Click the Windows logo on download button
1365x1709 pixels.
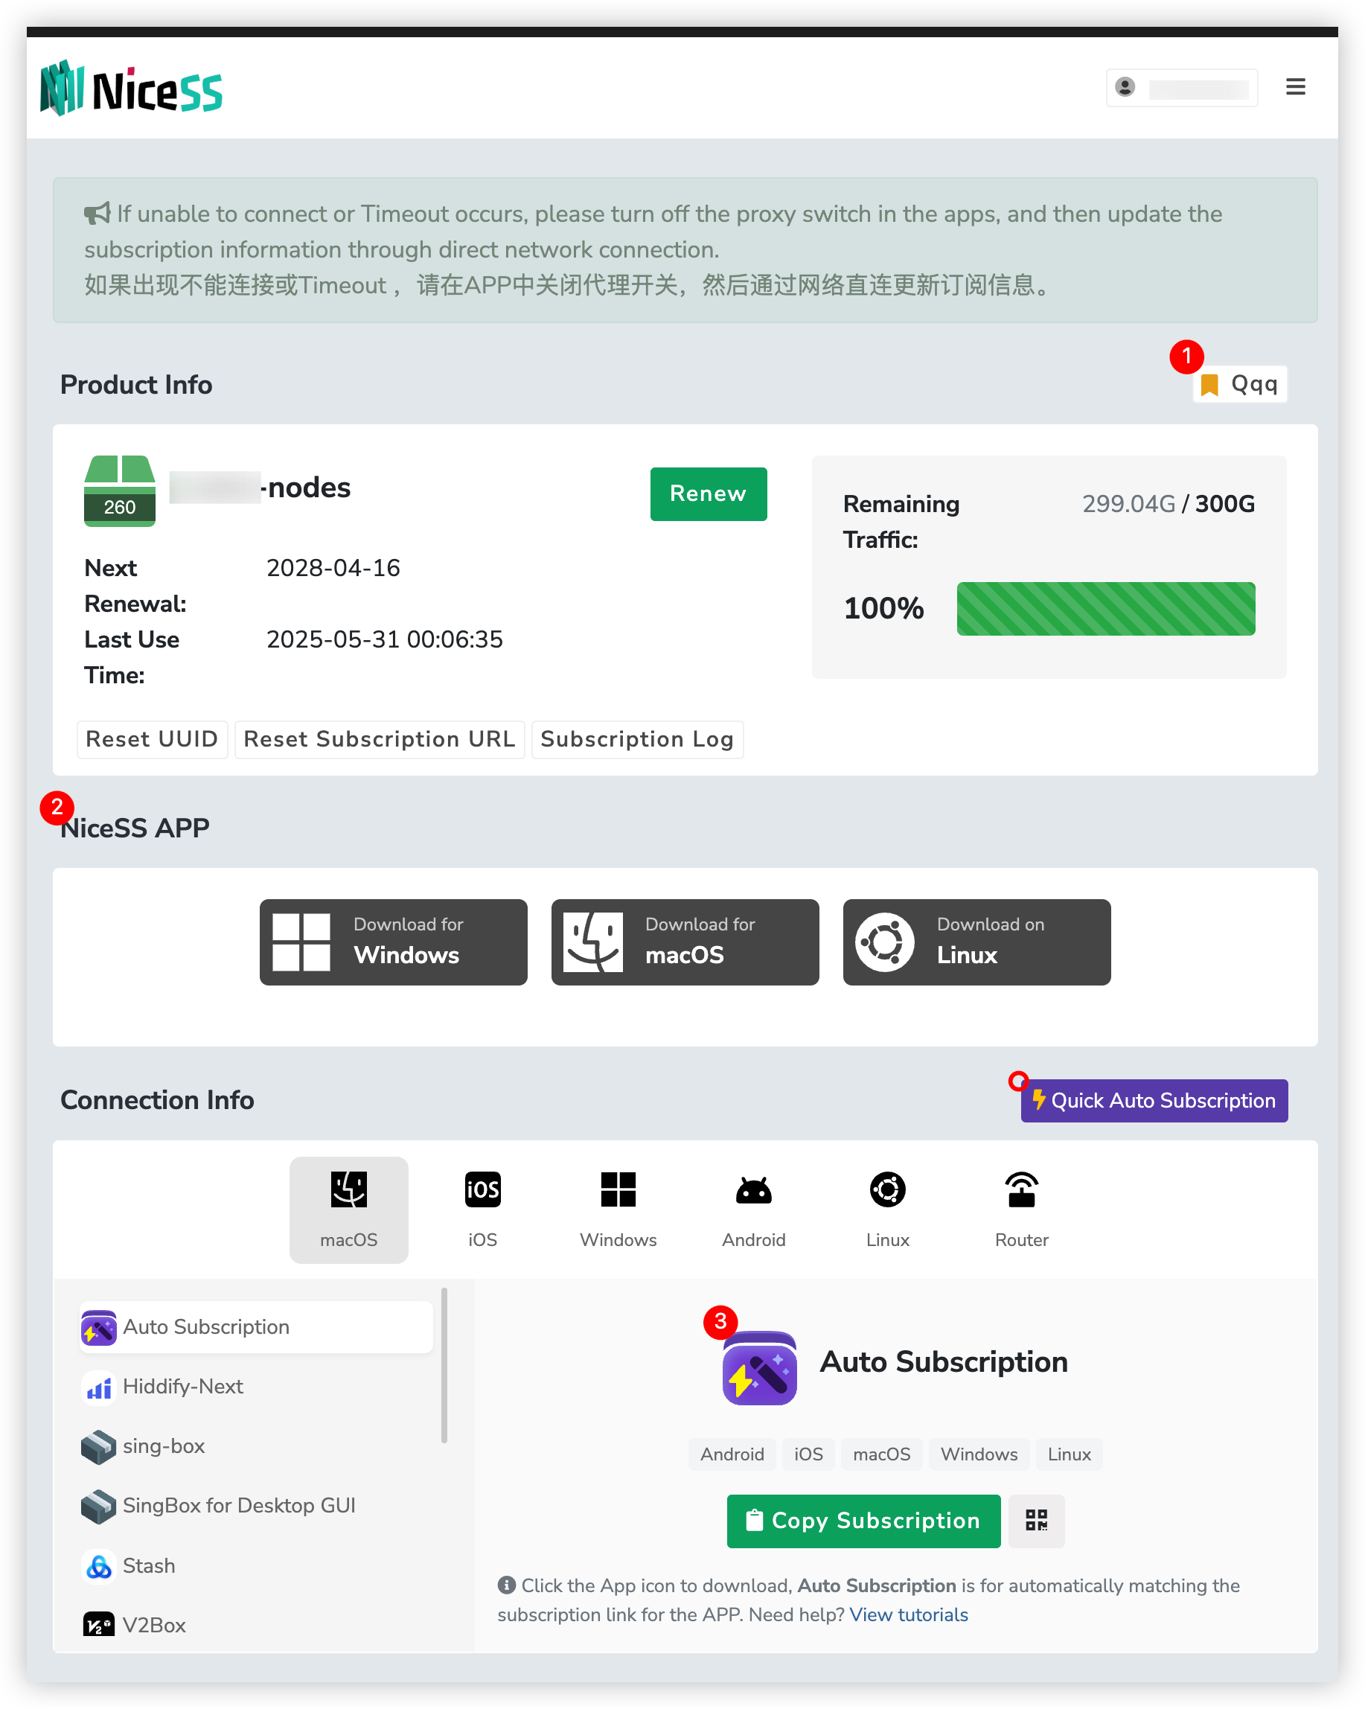[301, 942]
